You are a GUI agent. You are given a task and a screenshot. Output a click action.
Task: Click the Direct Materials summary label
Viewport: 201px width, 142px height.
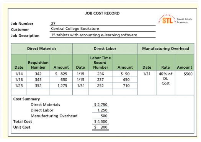46,105
